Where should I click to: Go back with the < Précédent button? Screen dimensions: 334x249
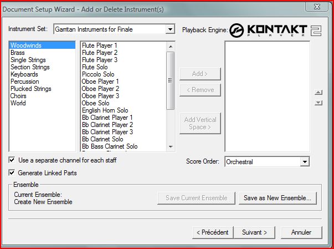(x=212, y=232)
